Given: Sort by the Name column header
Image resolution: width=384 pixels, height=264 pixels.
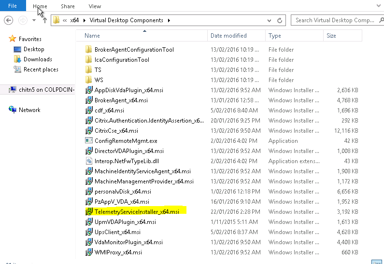Looking at the screenshot, I should pyautogui.click(x=142, y=36).
